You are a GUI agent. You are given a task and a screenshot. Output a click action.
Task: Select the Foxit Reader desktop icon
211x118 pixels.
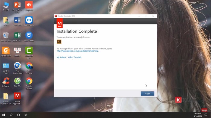click(x=6, y=52)
